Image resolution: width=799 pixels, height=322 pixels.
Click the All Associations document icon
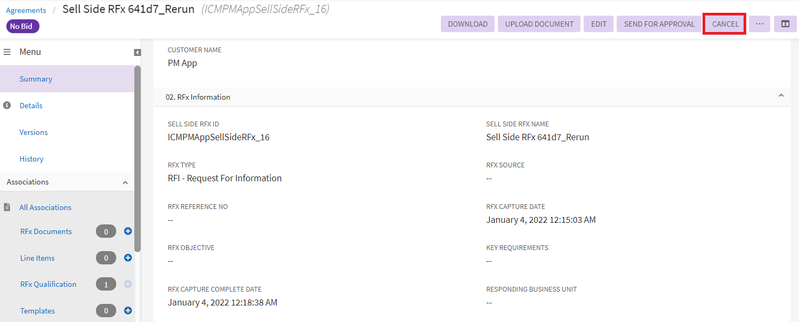[7, 207]
